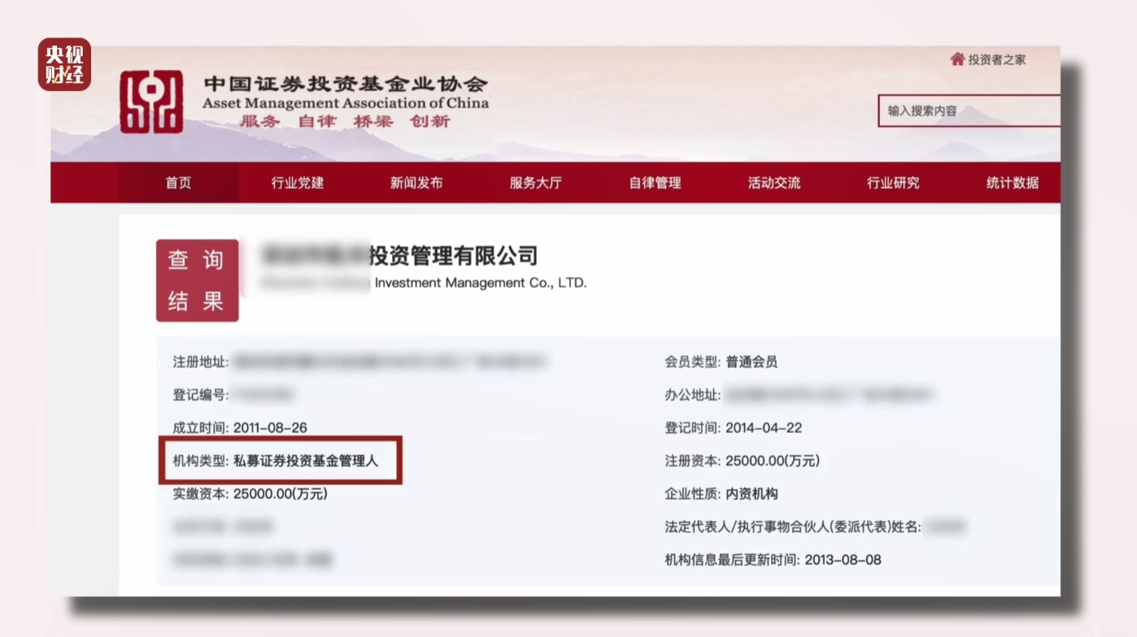Open the 服务大厅 menu item

pos(536,183)
